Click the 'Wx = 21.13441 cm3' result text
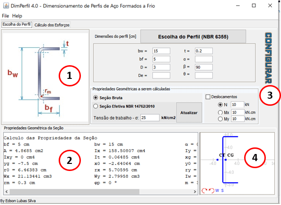The width and height of the screenshot is (281, 205). (x=27, y=176)
